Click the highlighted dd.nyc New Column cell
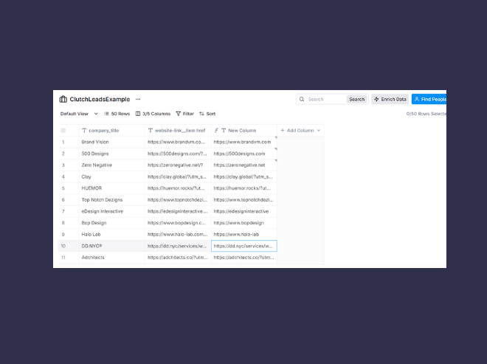This screenshot has width=487, height=364. coord(244,246)
